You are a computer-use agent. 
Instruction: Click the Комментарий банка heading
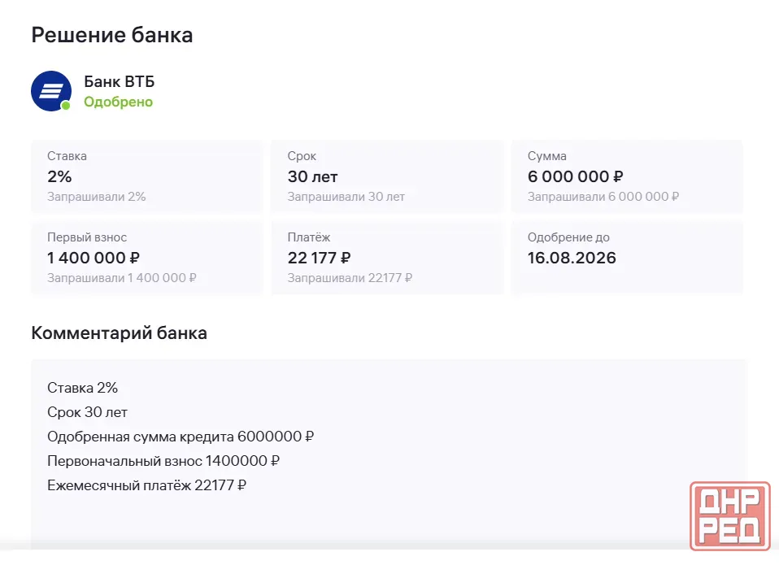(120, 332)
